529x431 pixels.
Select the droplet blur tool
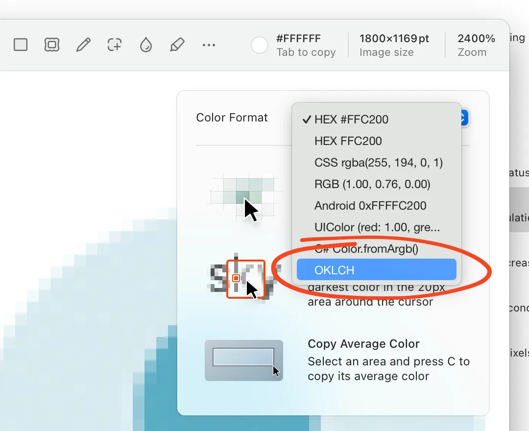146,45
